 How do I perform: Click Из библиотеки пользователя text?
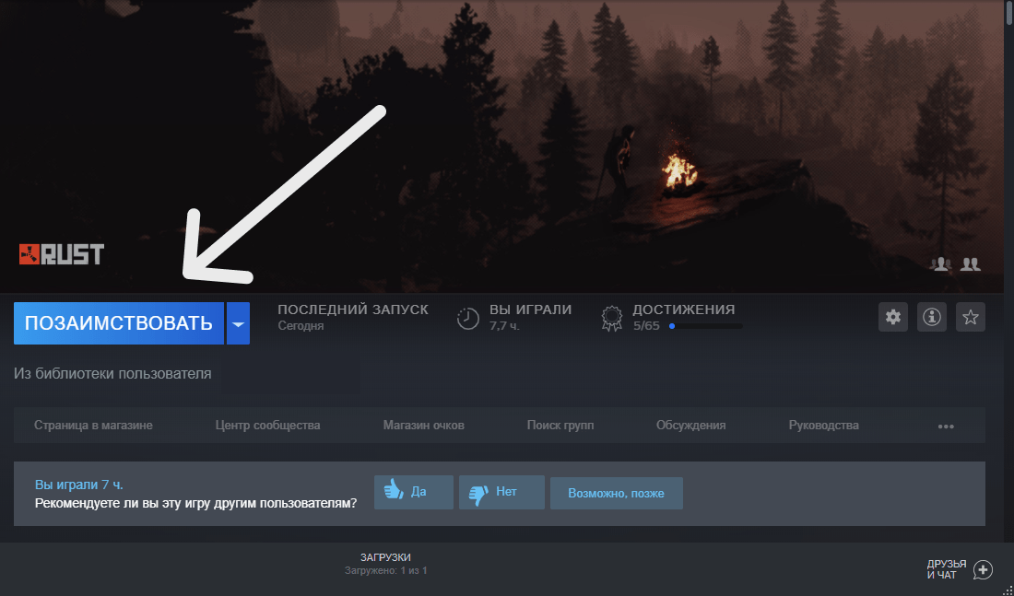pos(112,374)
